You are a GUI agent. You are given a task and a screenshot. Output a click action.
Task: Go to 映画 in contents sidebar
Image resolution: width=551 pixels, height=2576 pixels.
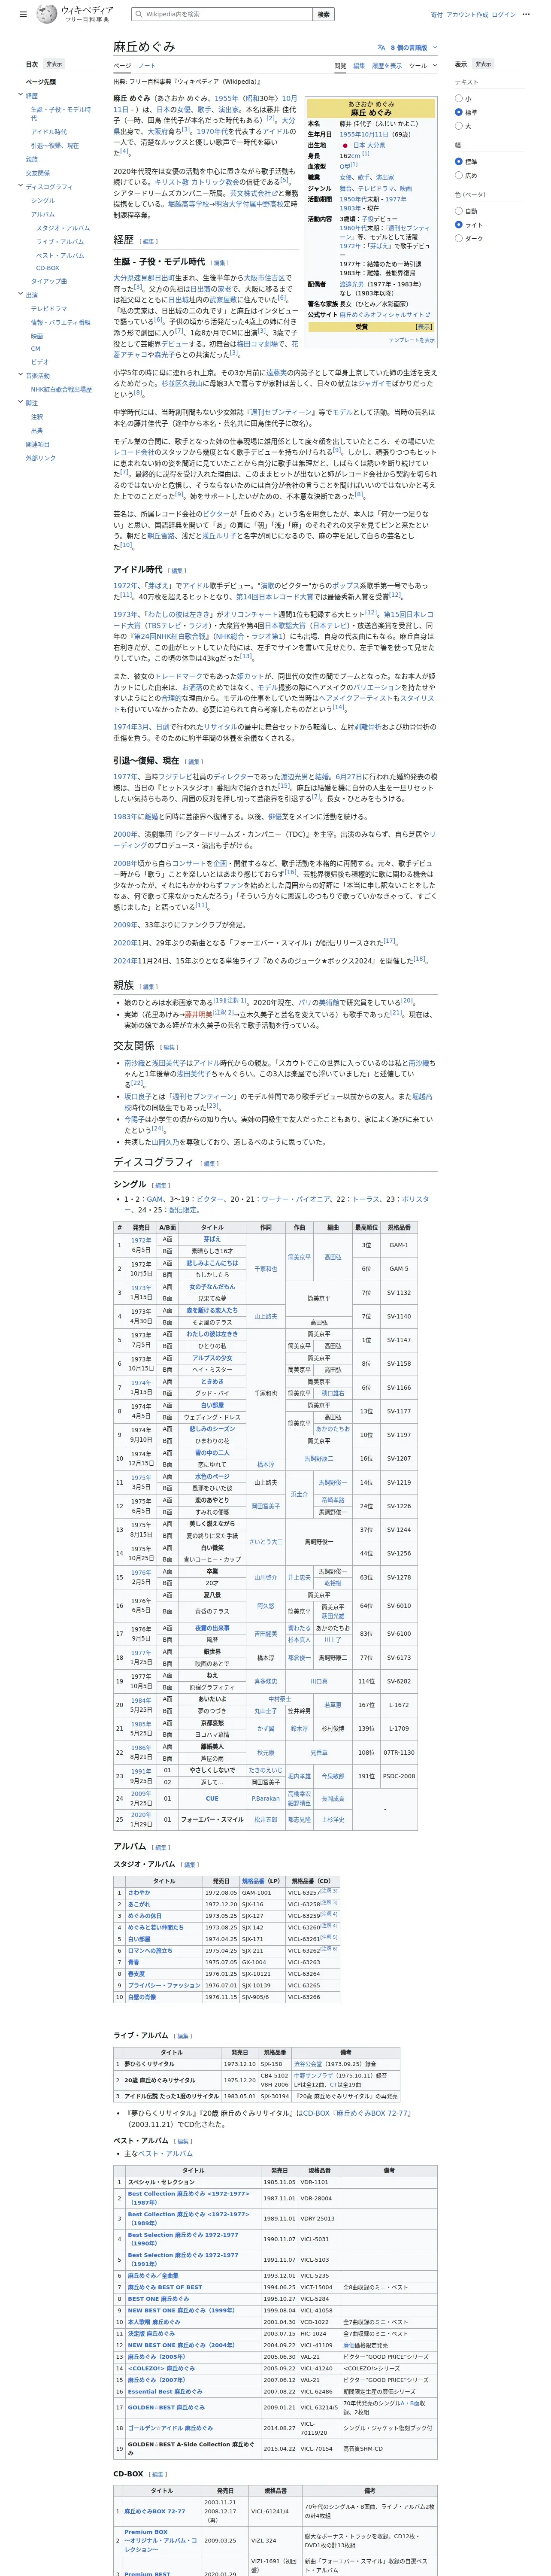(37, 336)
